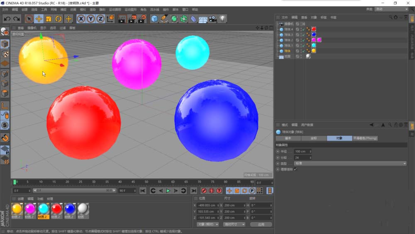Open the File menu in main menu bar
The width and height of the screenshot is (415, 234).
(5, 10)
